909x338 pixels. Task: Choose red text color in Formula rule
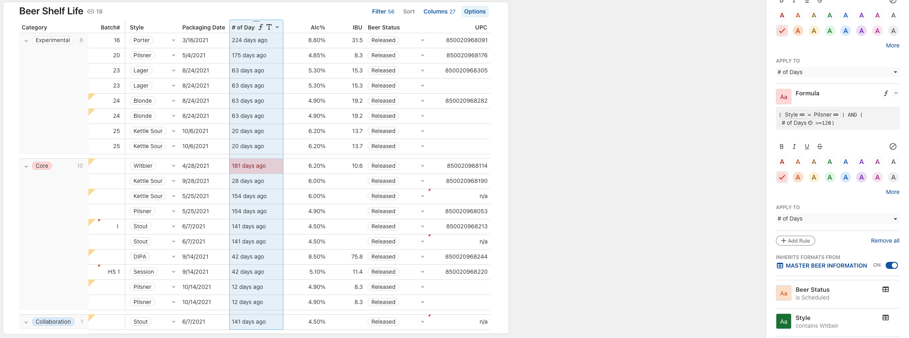[782, 162]
